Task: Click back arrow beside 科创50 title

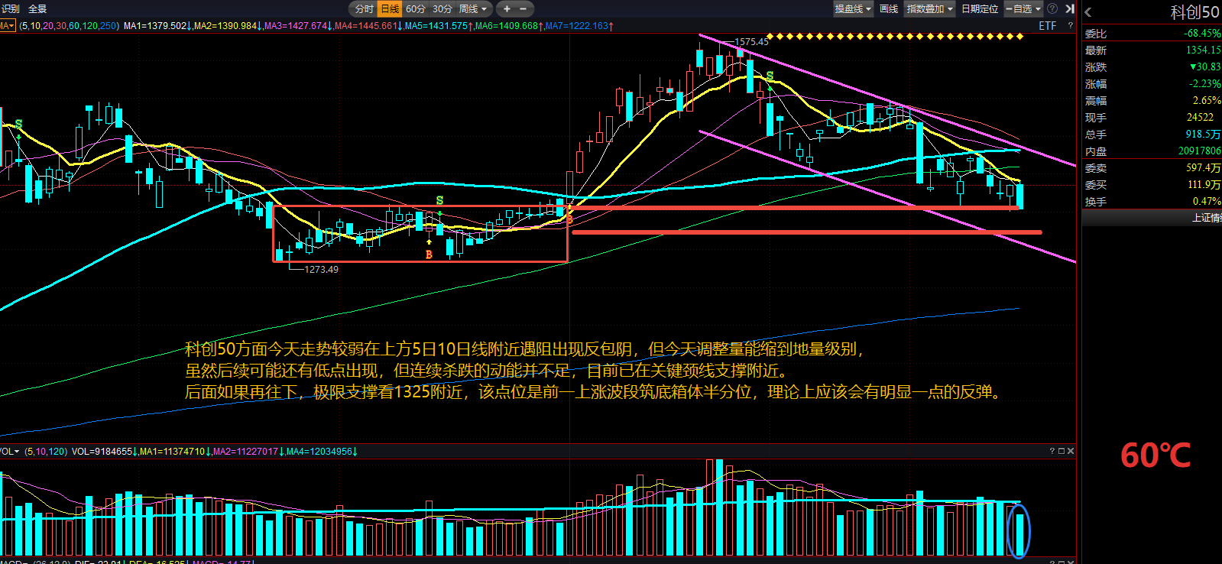Action: pyautogui.click(x=1088, y=12)
